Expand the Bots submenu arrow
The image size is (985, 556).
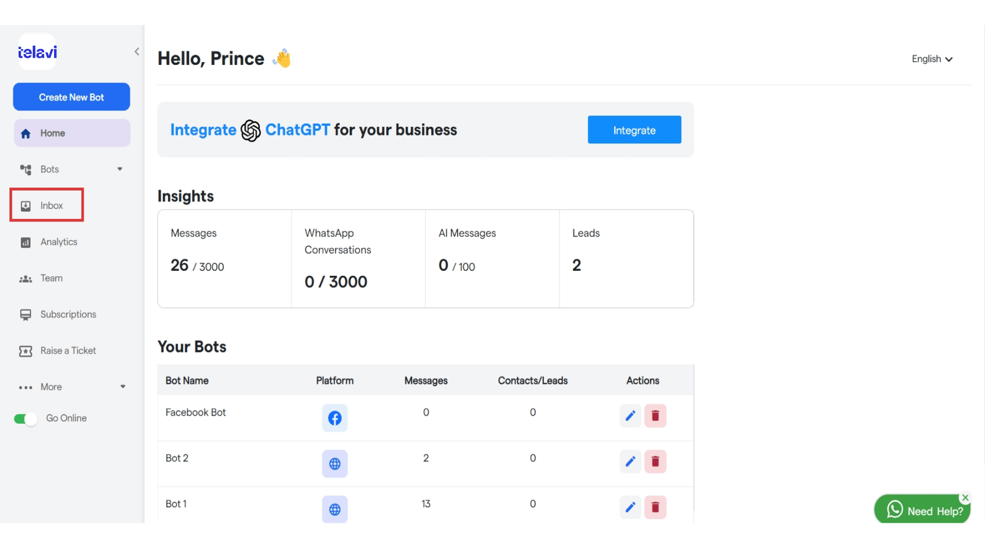pyautogui.click(x=120, y=169)
